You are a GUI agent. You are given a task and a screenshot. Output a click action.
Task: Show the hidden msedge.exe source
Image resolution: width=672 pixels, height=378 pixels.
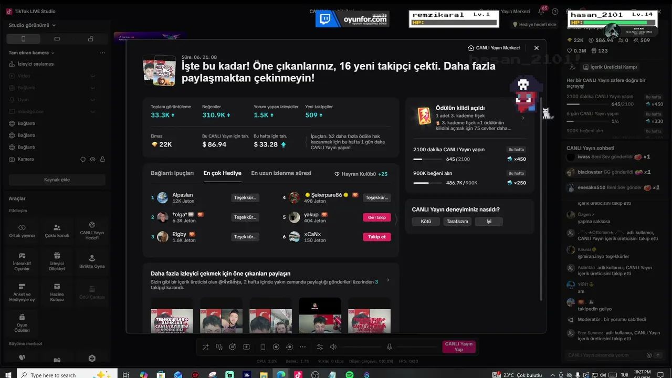pyautogui.click(x=93, y=111)
